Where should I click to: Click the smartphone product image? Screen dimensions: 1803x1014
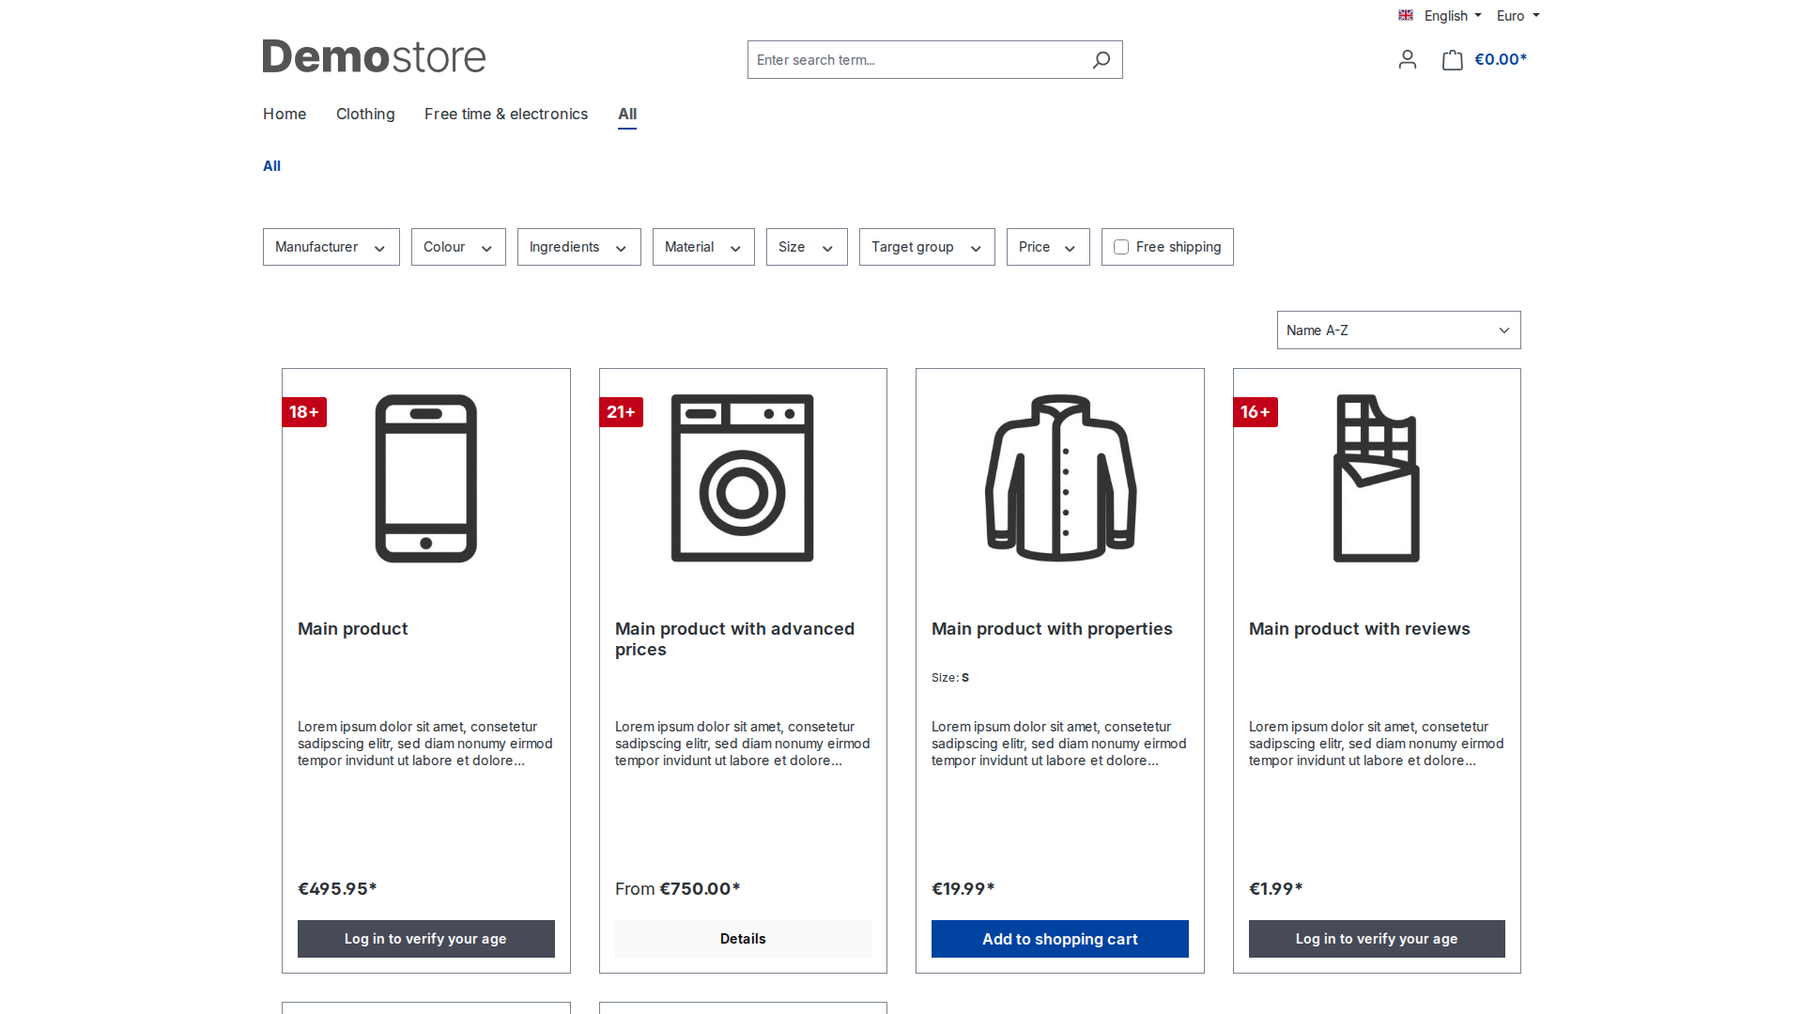pos(426,479)
